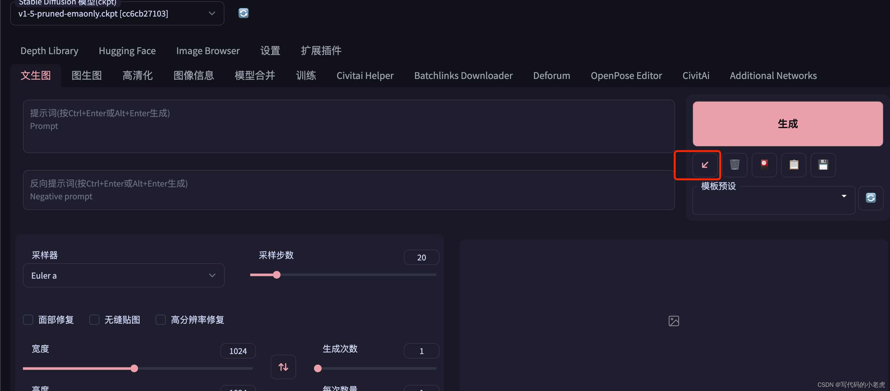The image size is (890, 391).
Task: Click the trash can icon to clear the prompt
Action: [734, 165]
